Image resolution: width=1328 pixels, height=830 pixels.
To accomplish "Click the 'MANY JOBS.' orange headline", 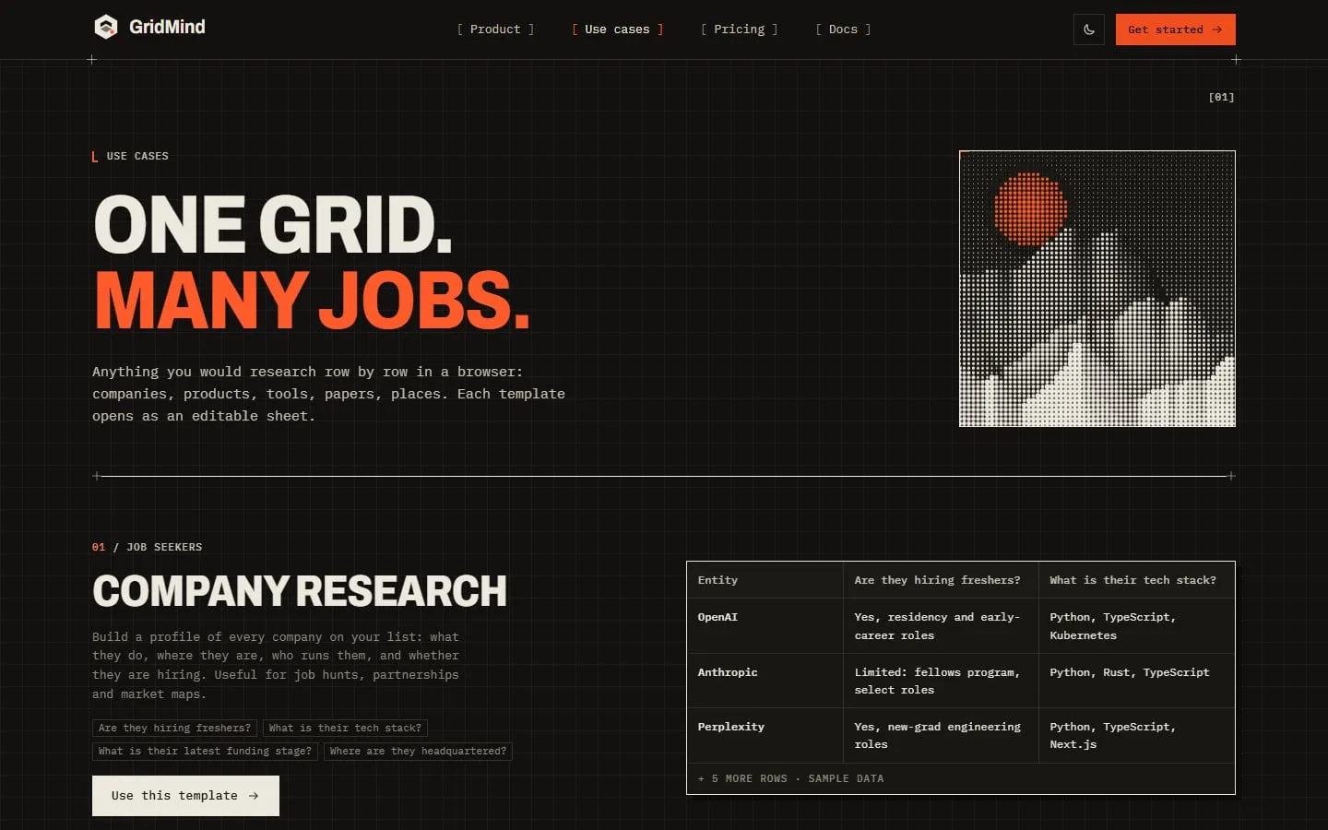I will (x=313, y=300).
